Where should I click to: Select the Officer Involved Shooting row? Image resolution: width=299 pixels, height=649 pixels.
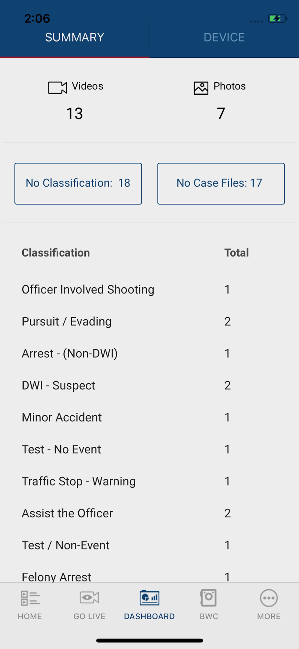149,289
